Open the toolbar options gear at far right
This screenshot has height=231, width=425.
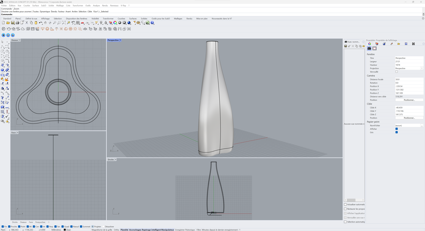[423, 18]
